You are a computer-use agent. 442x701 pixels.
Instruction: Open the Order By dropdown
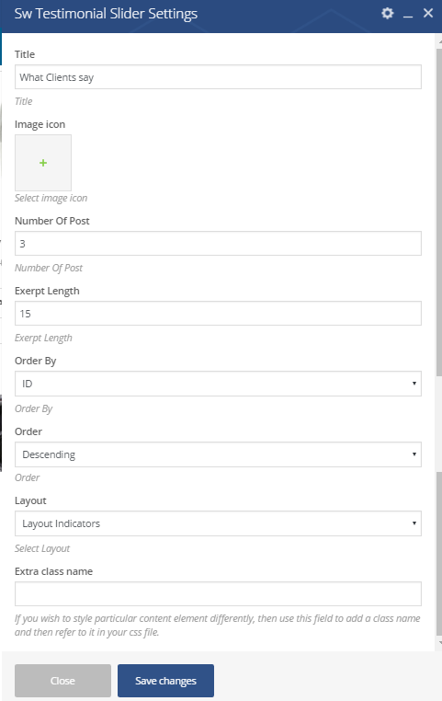(218, 384)
